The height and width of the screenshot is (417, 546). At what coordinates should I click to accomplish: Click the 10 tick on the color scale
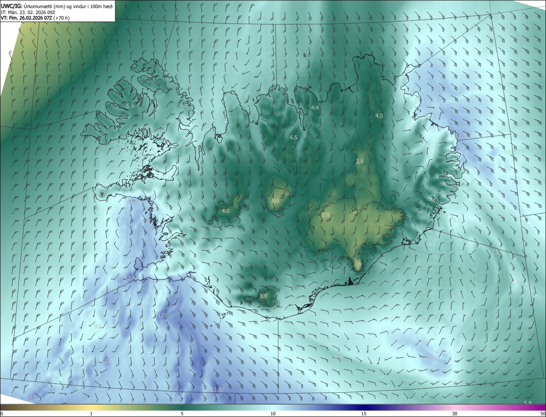point(273,414)
